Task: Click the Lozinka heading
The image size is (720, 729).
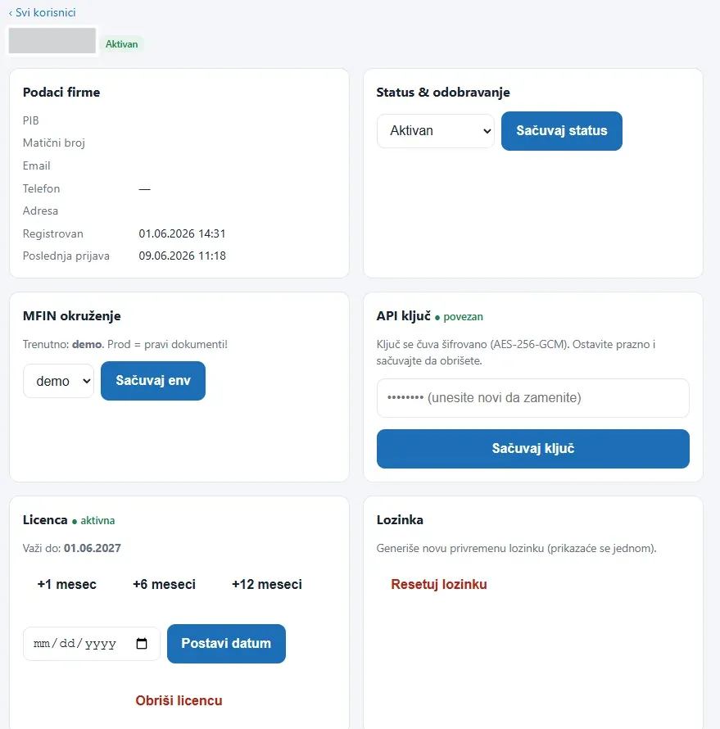Action: coord(400,520)
